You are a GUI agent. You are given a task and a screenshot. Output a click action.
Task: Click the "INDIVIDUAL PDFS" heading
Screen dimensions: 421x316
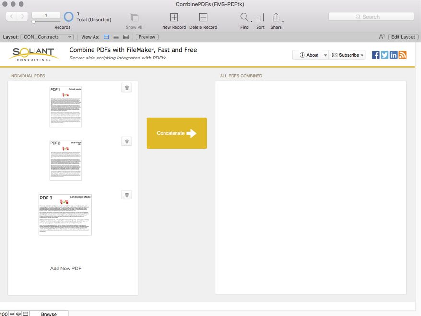click(x=28, y=76)
